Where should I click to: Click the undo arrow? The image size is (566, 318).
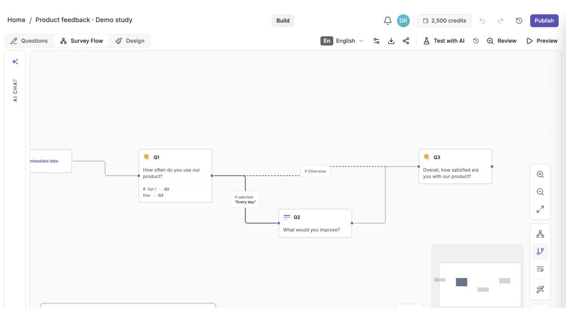coord(482,21)
